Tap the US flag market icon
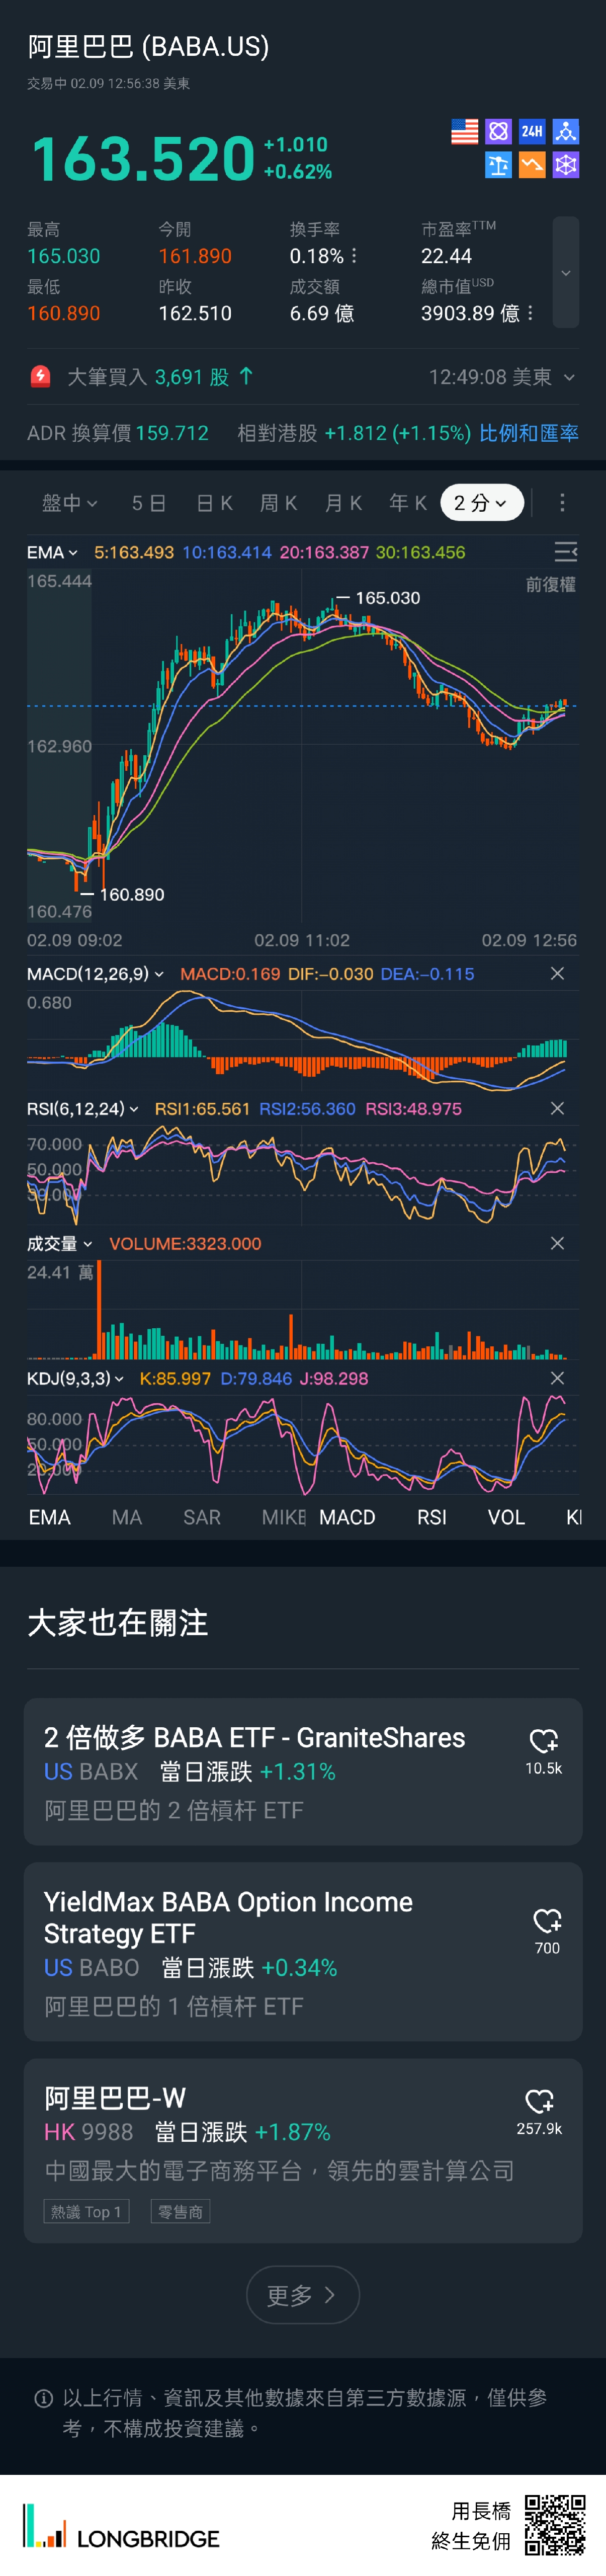This screenshot has height=2576, width=606. [464, 131]
